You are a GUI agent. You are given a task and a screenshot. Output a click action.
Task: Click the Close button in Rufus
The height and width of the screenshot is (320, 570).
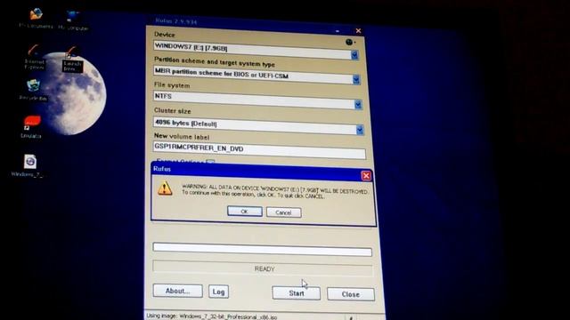350,294
